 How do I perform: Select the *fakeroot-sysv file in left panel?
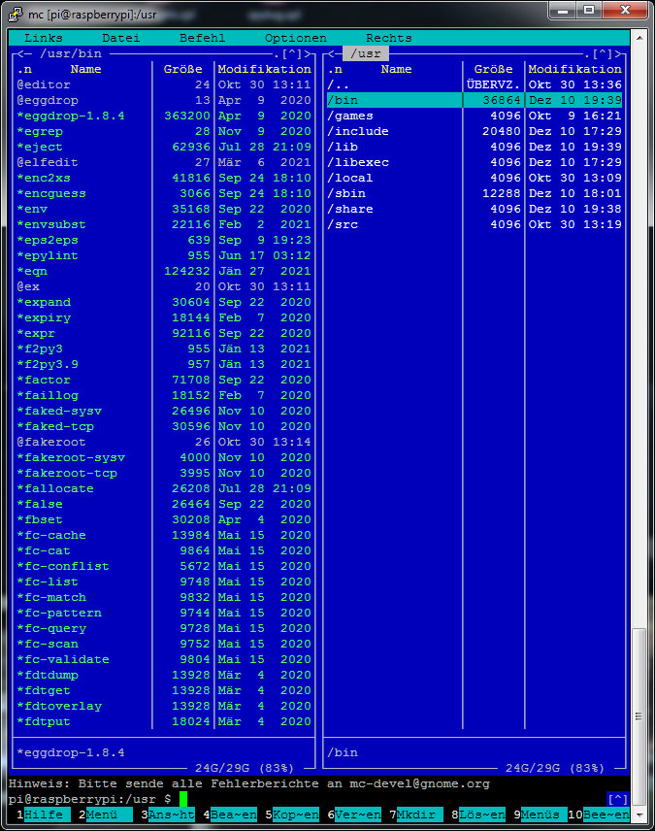(x=71, y=457)
